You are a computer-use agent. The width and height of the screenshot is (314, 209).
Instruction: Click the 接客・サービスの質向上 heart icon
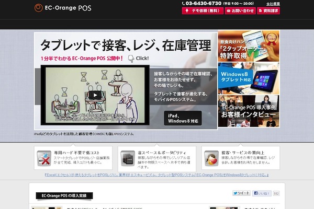(211, 158)
